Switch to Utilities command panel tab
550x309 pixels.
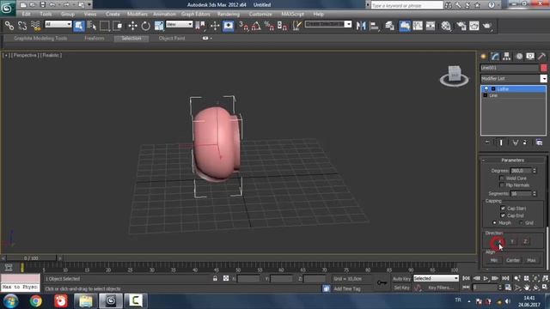[542, 56]
